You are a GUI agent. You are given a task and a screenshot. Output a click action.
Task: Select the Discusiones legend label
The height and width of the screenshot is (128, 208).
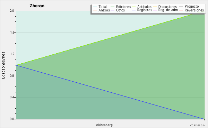click(x=167, y=7)
